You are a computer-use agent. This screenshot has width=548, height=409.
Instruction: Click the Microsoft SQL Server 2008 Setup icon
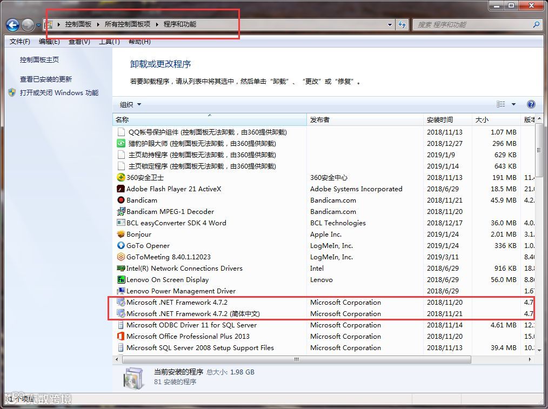coord(121,347)
